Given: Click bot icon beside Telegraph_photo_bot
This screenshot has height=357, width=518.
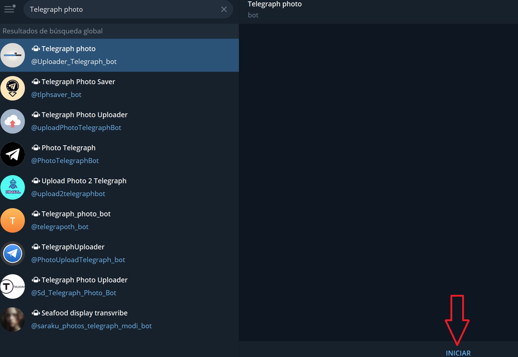Looking at the screenshot, I should coord(36,214).
